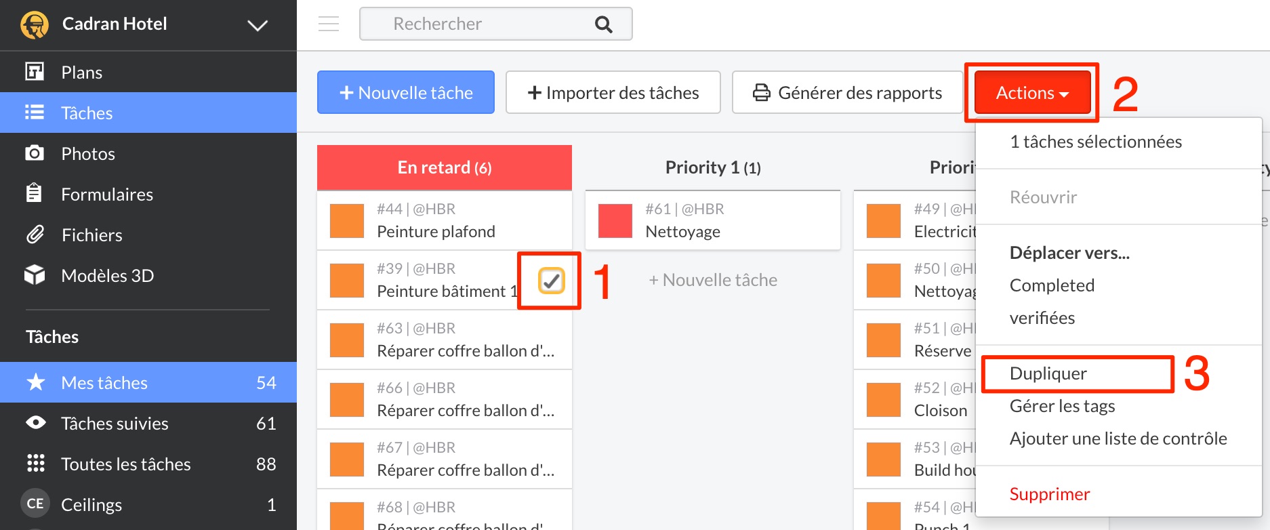Choose Dupliquer from the Actions menu
1270x530 pixels.
[x=1048, y=373]
